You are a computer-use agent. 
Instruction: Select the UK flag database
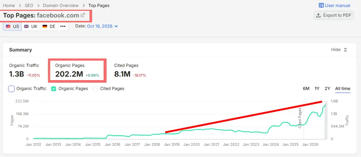[x=31, y=26]
